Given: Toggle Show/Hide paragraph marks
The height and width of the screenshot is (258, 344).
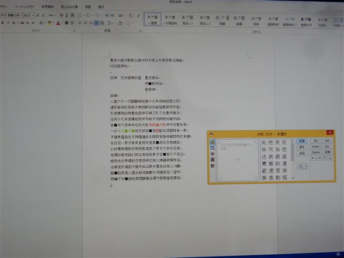Looking at the screenshot, I should tap(139, 16).
